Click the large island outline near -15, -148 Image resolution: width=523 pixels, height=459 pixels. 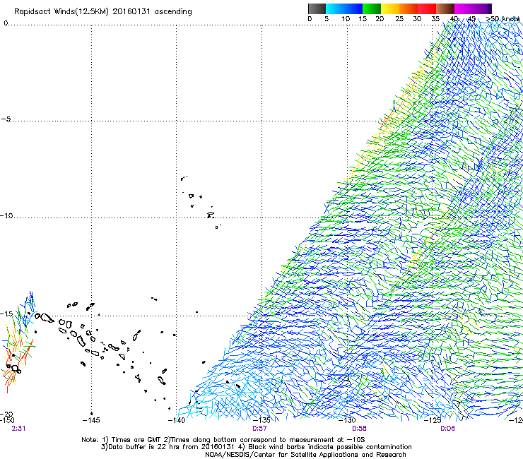point(47,318)
